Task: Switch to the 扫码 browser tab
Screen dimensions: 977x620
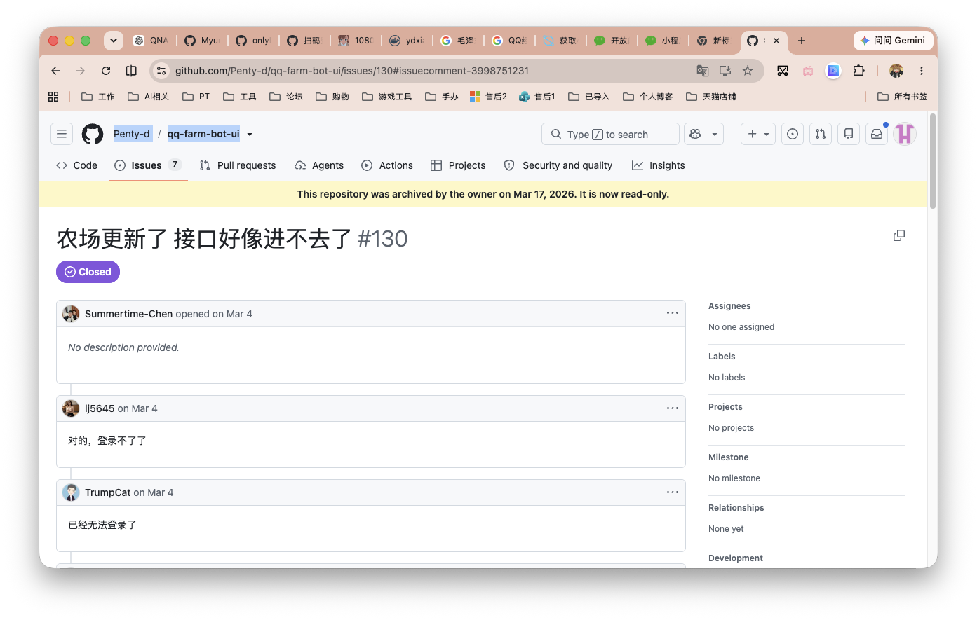Action: click(304, 41)
